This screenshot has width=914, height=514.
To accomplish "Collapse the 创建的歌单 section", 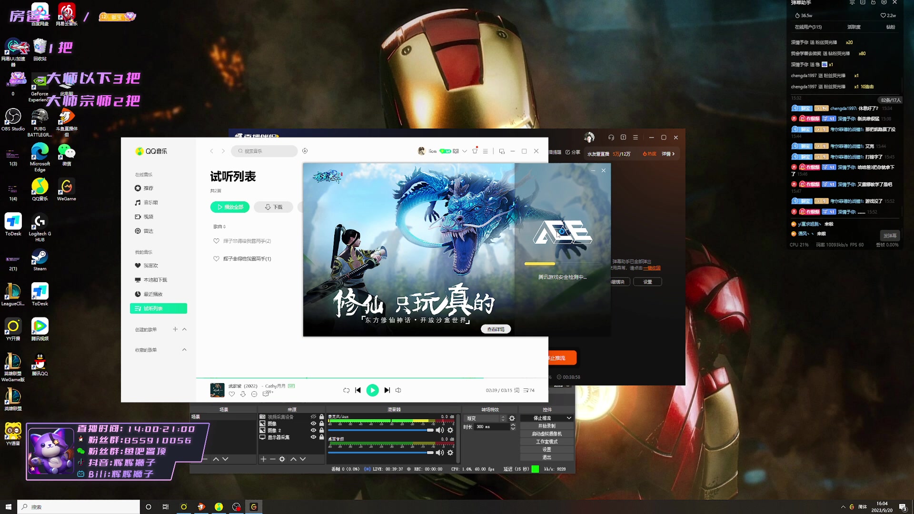I will [184, 329].
